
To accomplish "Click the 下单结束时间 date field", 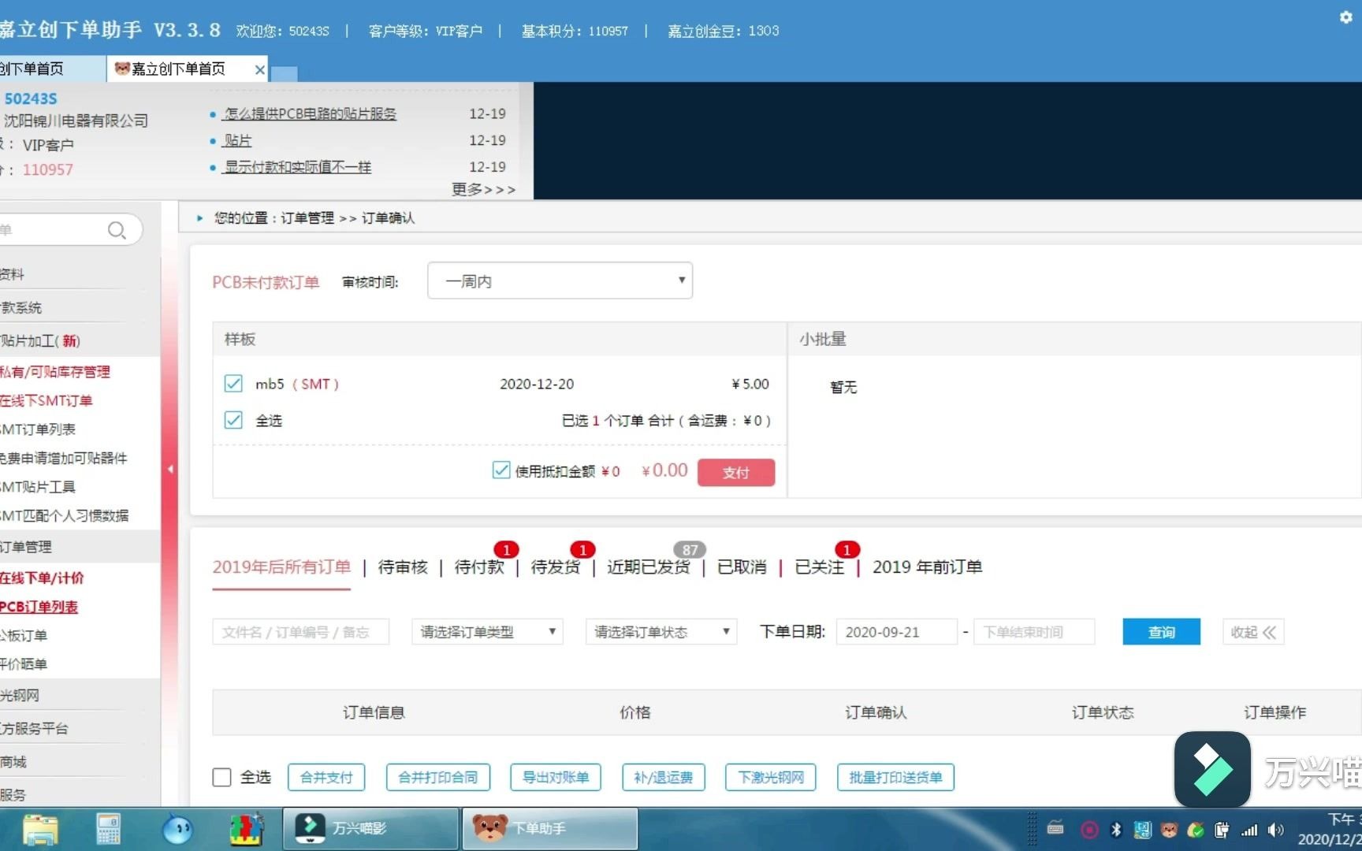I will click(1034, 632).
